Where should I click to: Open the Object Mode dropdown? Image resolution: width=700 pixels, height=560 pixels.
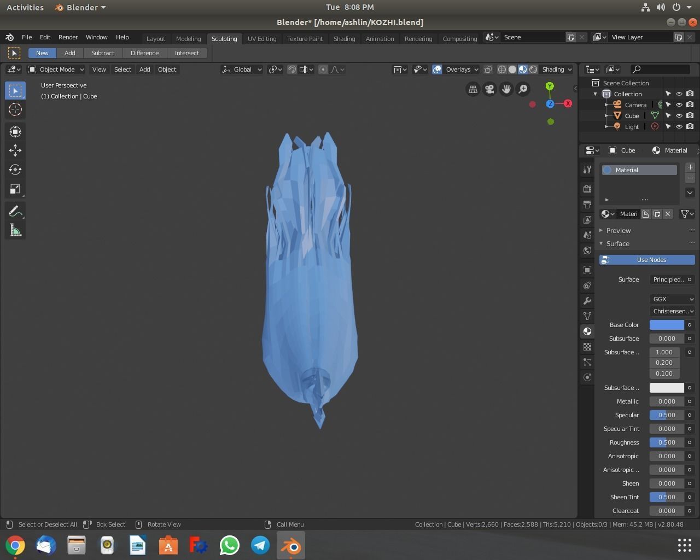point(56,69)
